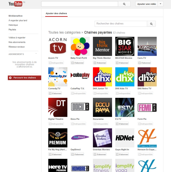
Task: Open the Acorn TV channel logo
Action: point(58,46)
